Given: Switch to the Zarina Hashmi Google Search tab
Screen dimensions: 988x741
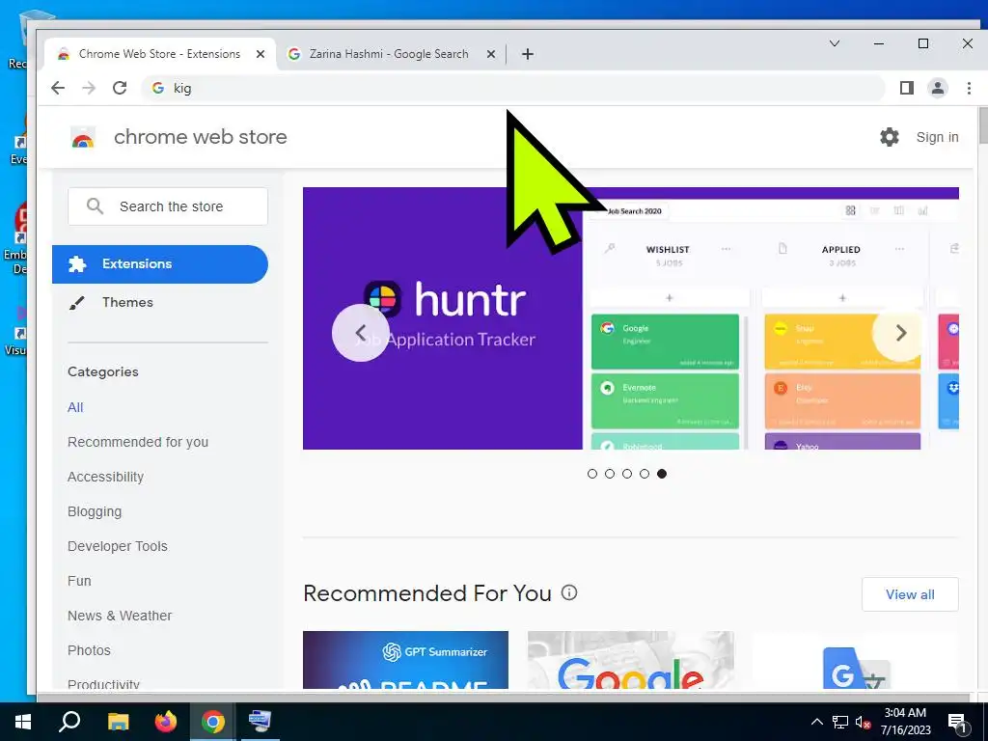Looking at the screenshot, I should [390, 54].
